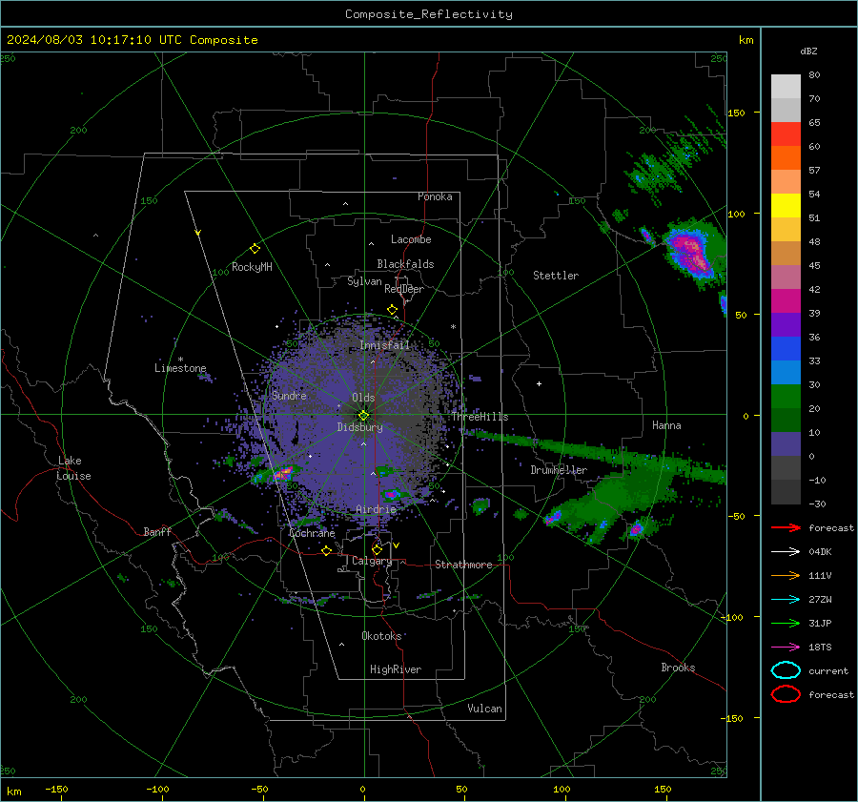Click the Lake Louise label
Screen dimensions: 858x802
tap(73, 468)
